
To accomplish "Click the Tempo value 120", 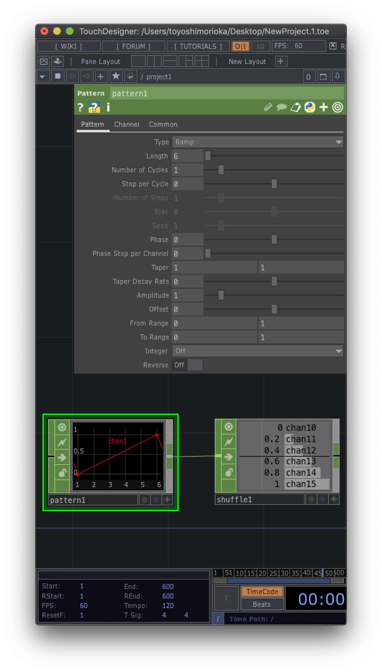I will 168,605.
